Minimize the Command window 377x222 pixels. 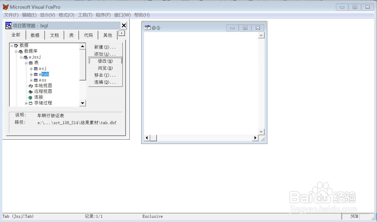232,28
